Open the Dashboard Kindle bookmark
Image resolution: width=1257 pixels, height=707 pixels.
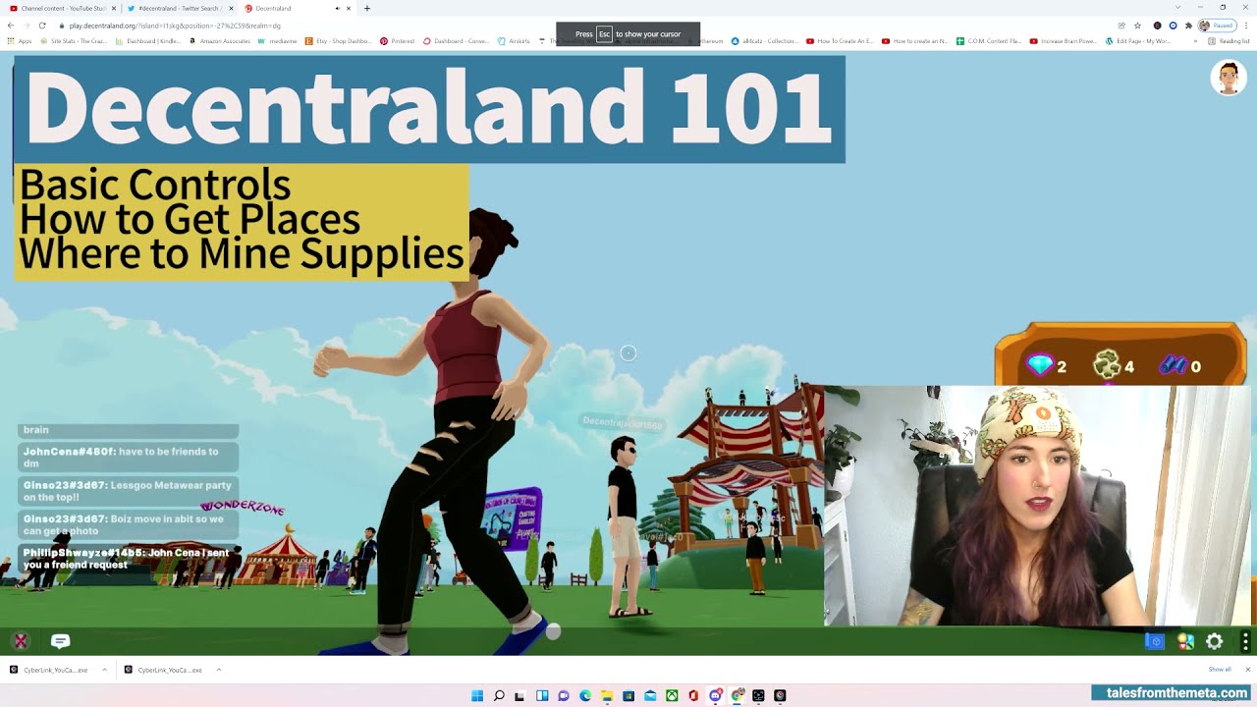[147, 41]
